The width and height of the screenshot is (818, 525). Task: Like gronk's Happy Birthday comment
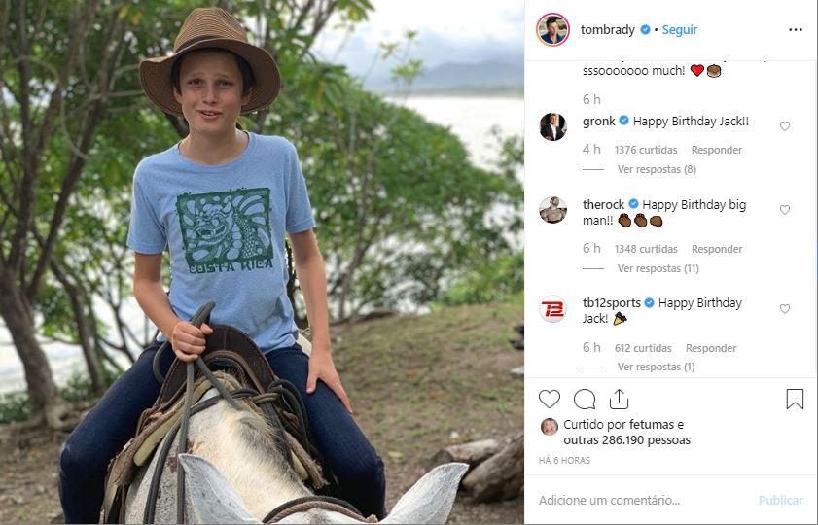click(x=785, y=126)
